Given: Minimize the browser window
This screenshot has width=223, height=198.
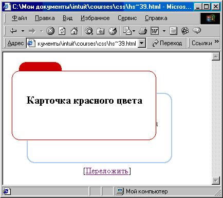Looking at the screenshot, I should (198, 7).
